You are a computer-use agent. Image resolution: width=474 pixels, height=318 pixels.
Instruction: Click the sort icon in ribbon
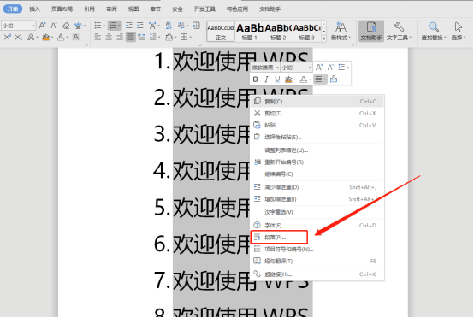pos(169,26)
